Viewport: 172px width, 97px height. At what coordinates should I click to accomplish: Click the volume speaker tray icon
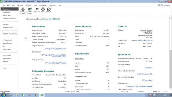point(157,95)
